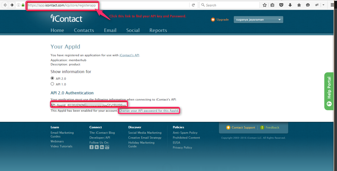
Task: Bookmark this page with star icon
Action: coord(265,5)
